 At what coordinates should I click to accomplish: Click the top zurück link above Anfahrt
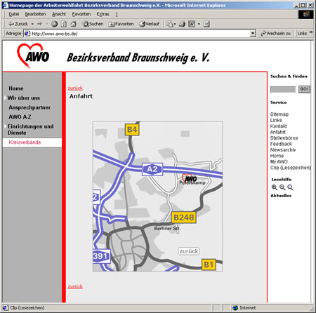(75, 88)
